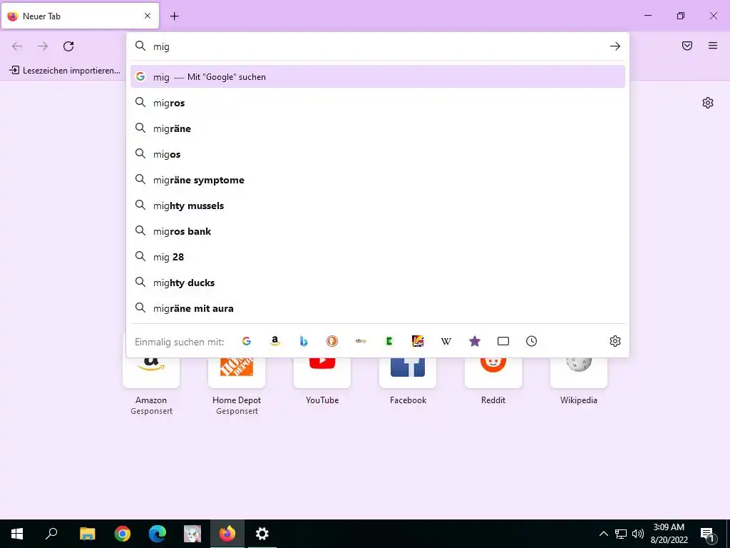This screenshot has width=730, height=548.
Task: Open a new tab with plus button
Action: 174,16
